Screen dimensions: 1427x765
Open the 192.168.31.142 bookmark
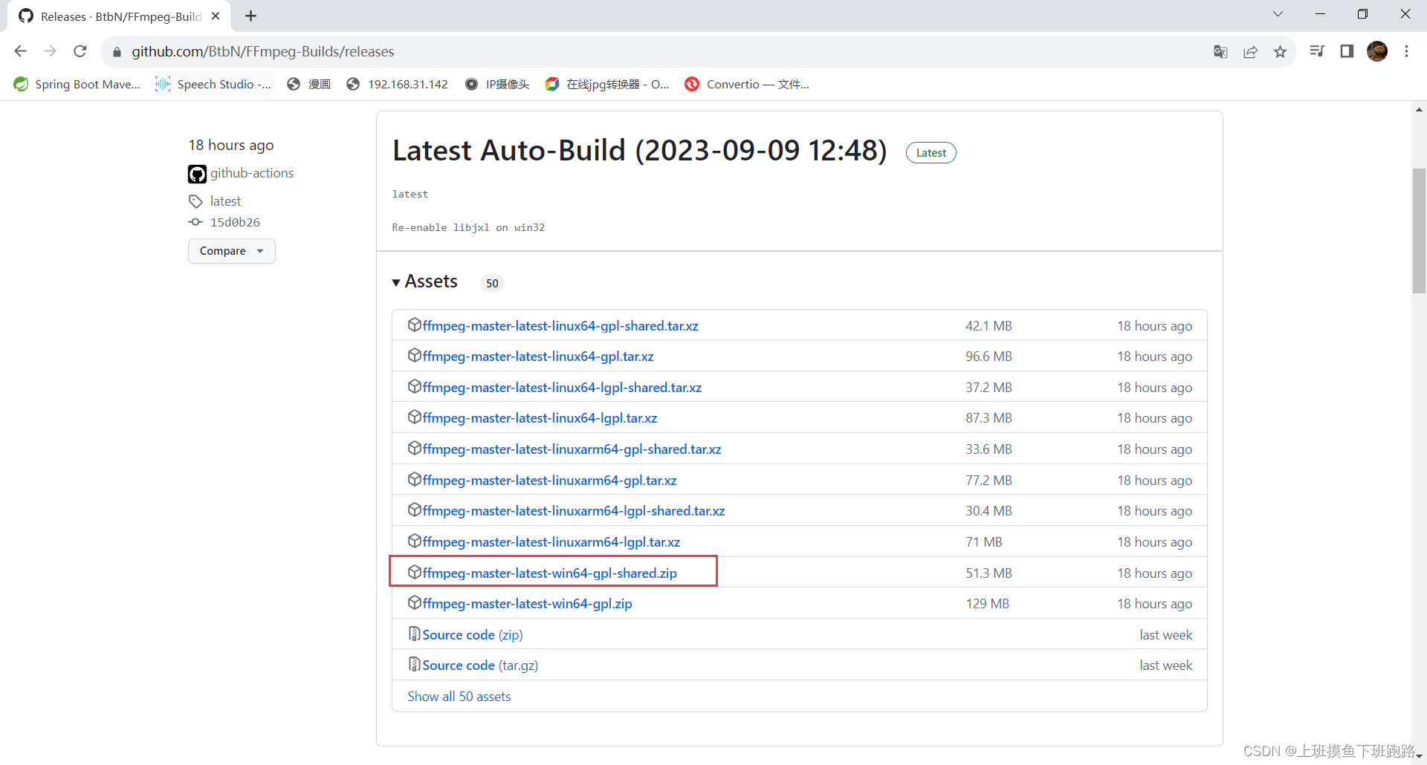point(398,84)
